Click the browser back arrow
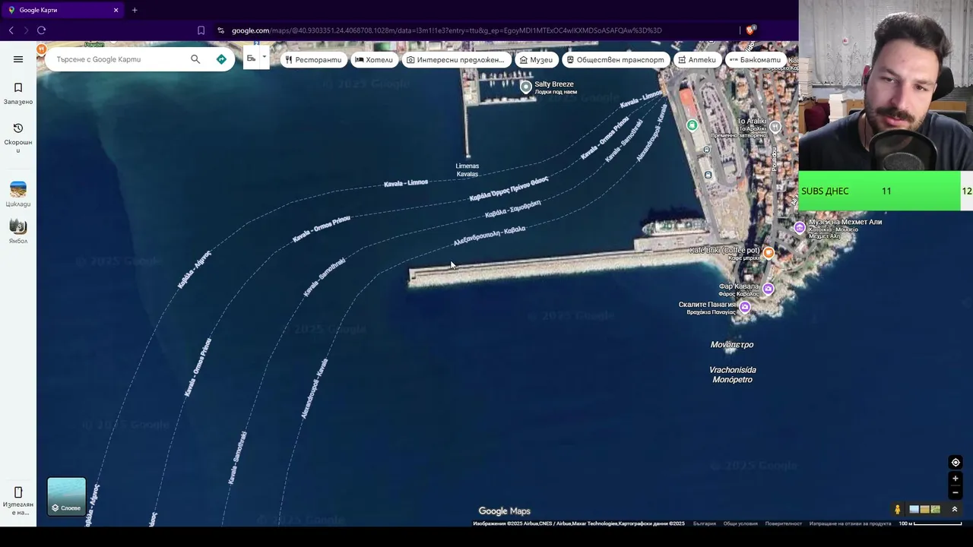Image resolution: width=973 pixels, height=547 pixels. 11,30
